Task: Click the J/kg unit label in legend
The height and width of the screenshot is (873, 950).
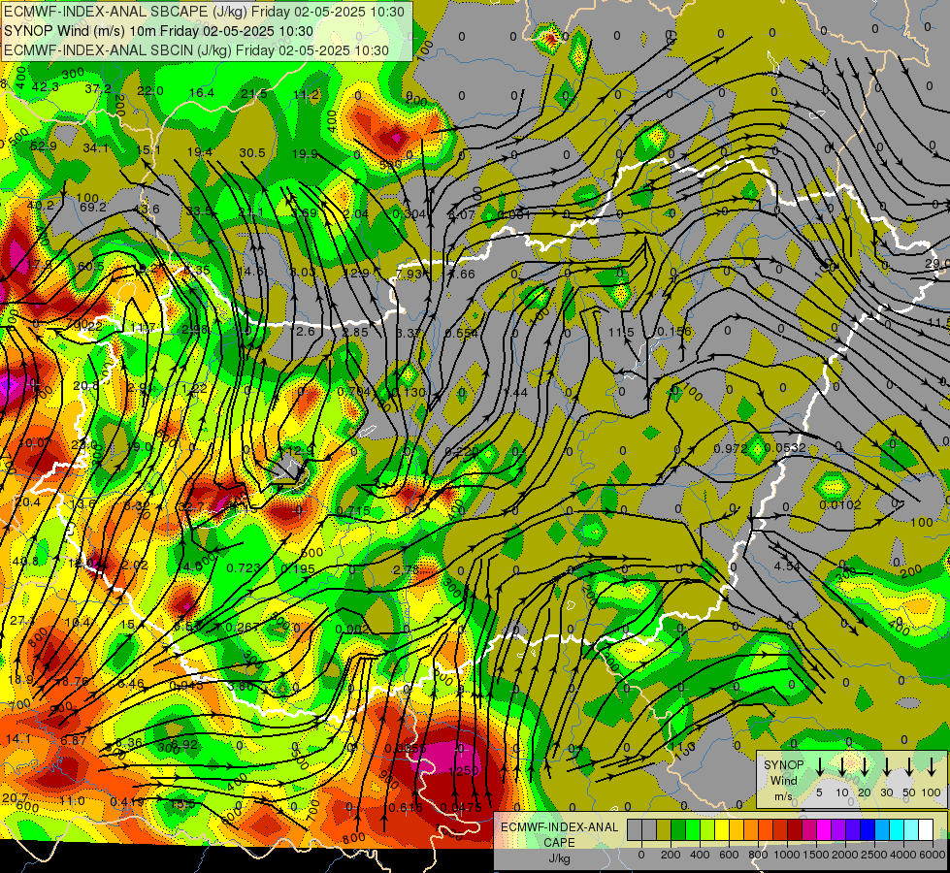Action: coord(559,858)
